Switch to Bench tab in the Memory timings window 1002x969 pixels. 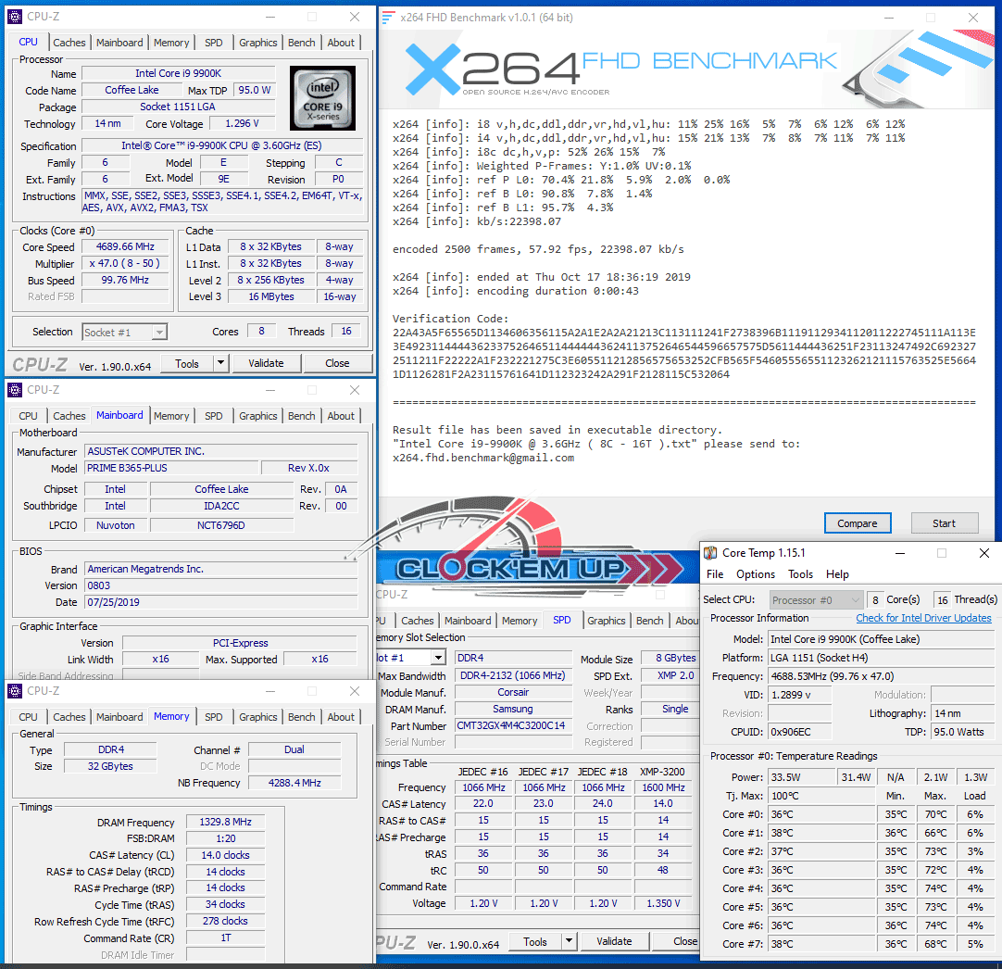[301, 717]
